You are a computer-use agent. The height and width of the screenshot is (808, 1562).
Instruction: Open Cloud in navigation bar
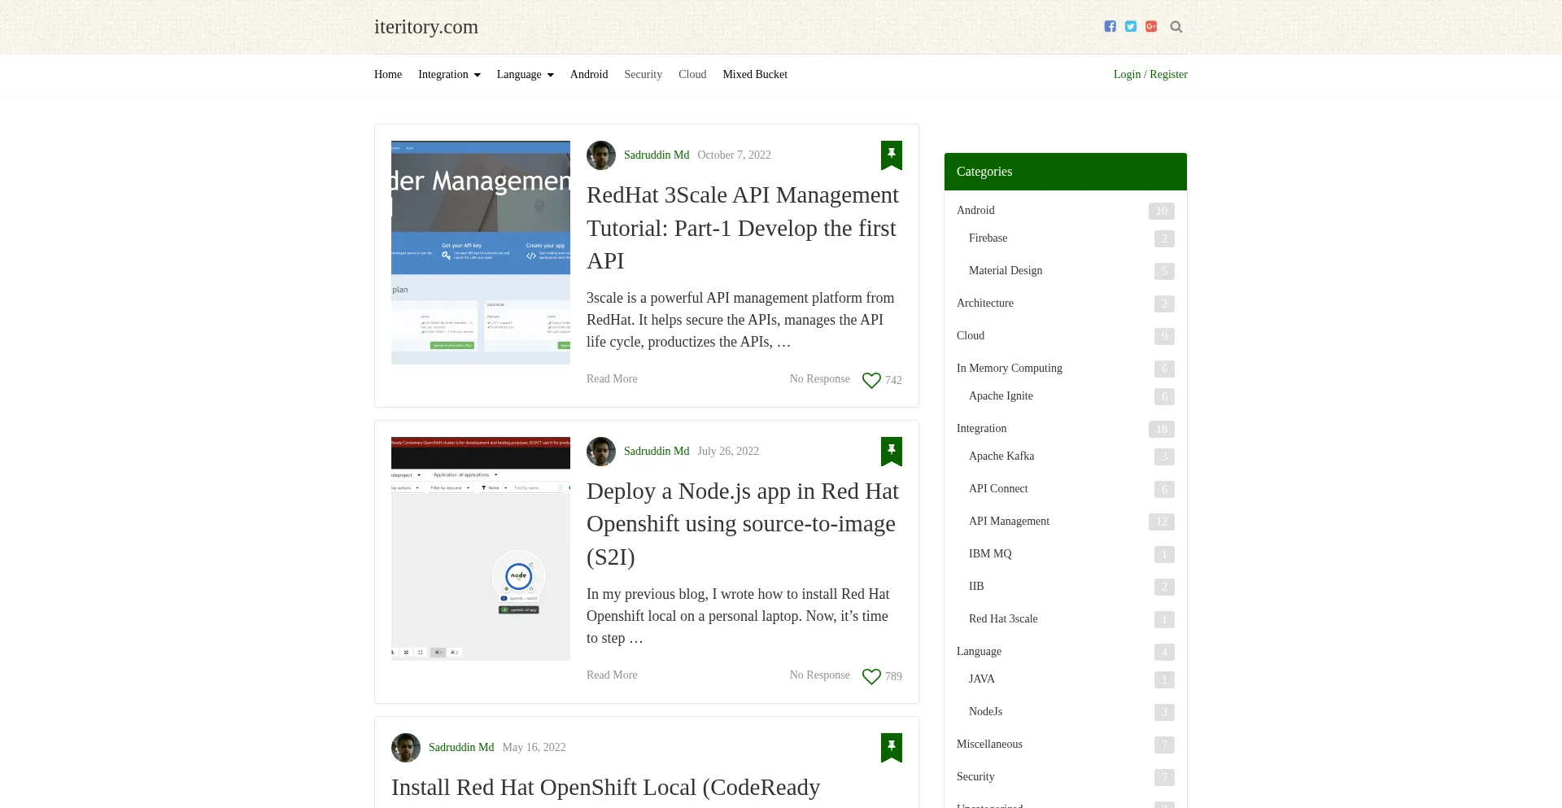[x=692, y=74]
